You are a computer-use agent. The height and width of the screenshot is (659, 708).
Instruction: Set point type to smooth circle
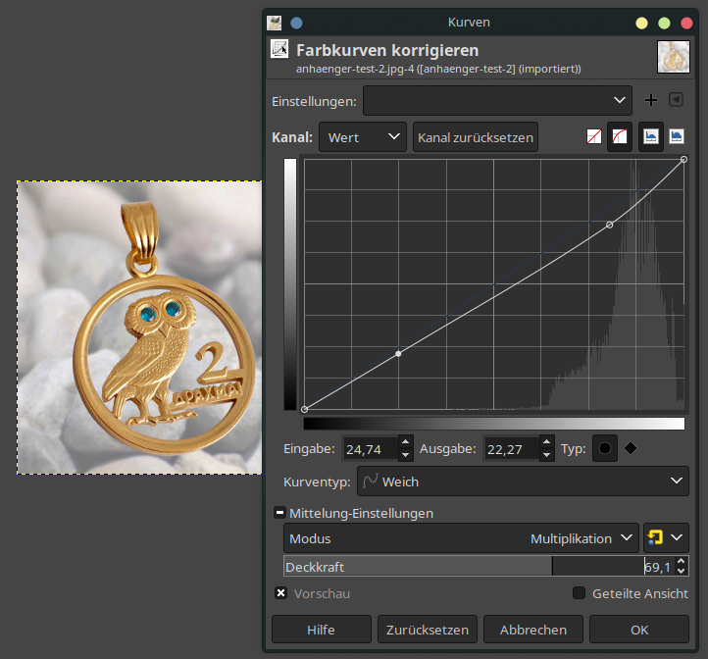605,449
